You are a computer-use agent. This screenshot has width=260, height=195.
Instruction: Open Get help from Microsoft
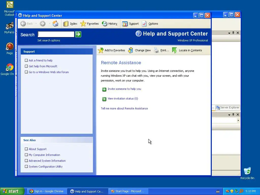(43, 66)
